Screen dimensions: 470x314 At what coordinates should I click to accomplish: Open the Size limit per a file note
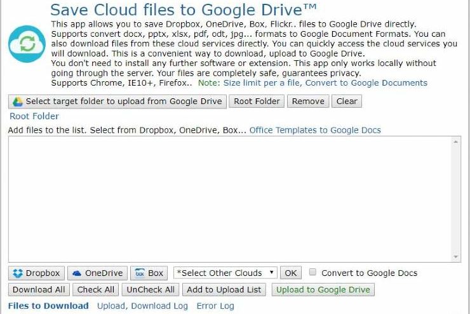coord(262,83)
